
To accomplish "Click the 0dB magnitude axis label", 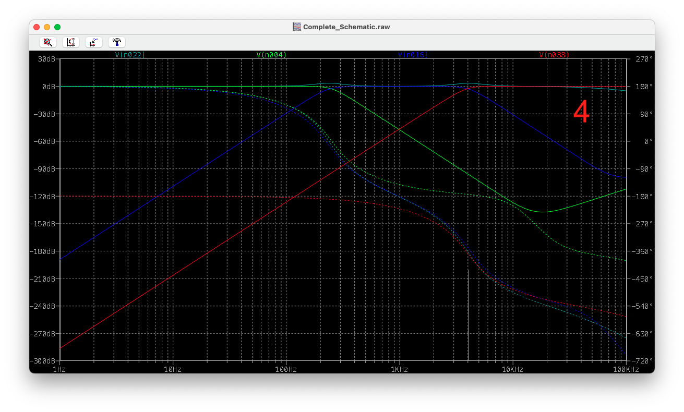I will 49,87.
